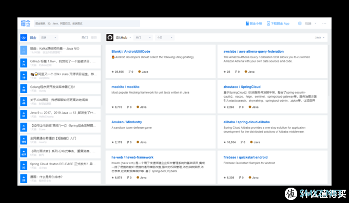Click the 掘金 source name in left panel

point(33,37)
